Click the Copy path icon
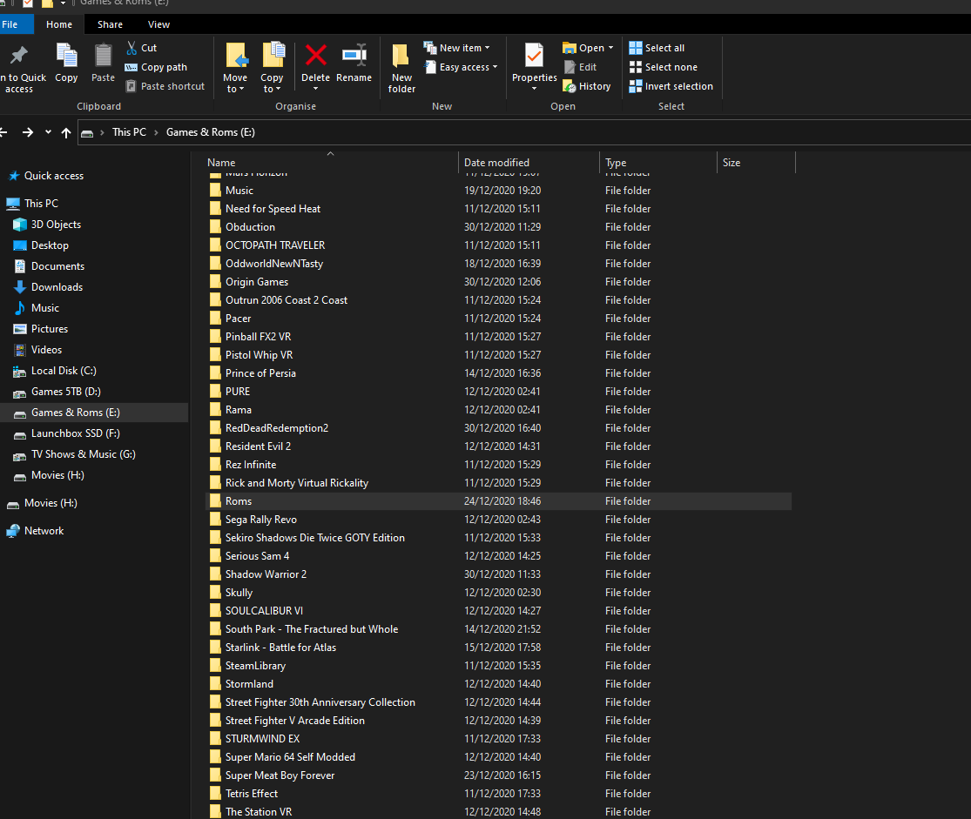 coord(131,68)
